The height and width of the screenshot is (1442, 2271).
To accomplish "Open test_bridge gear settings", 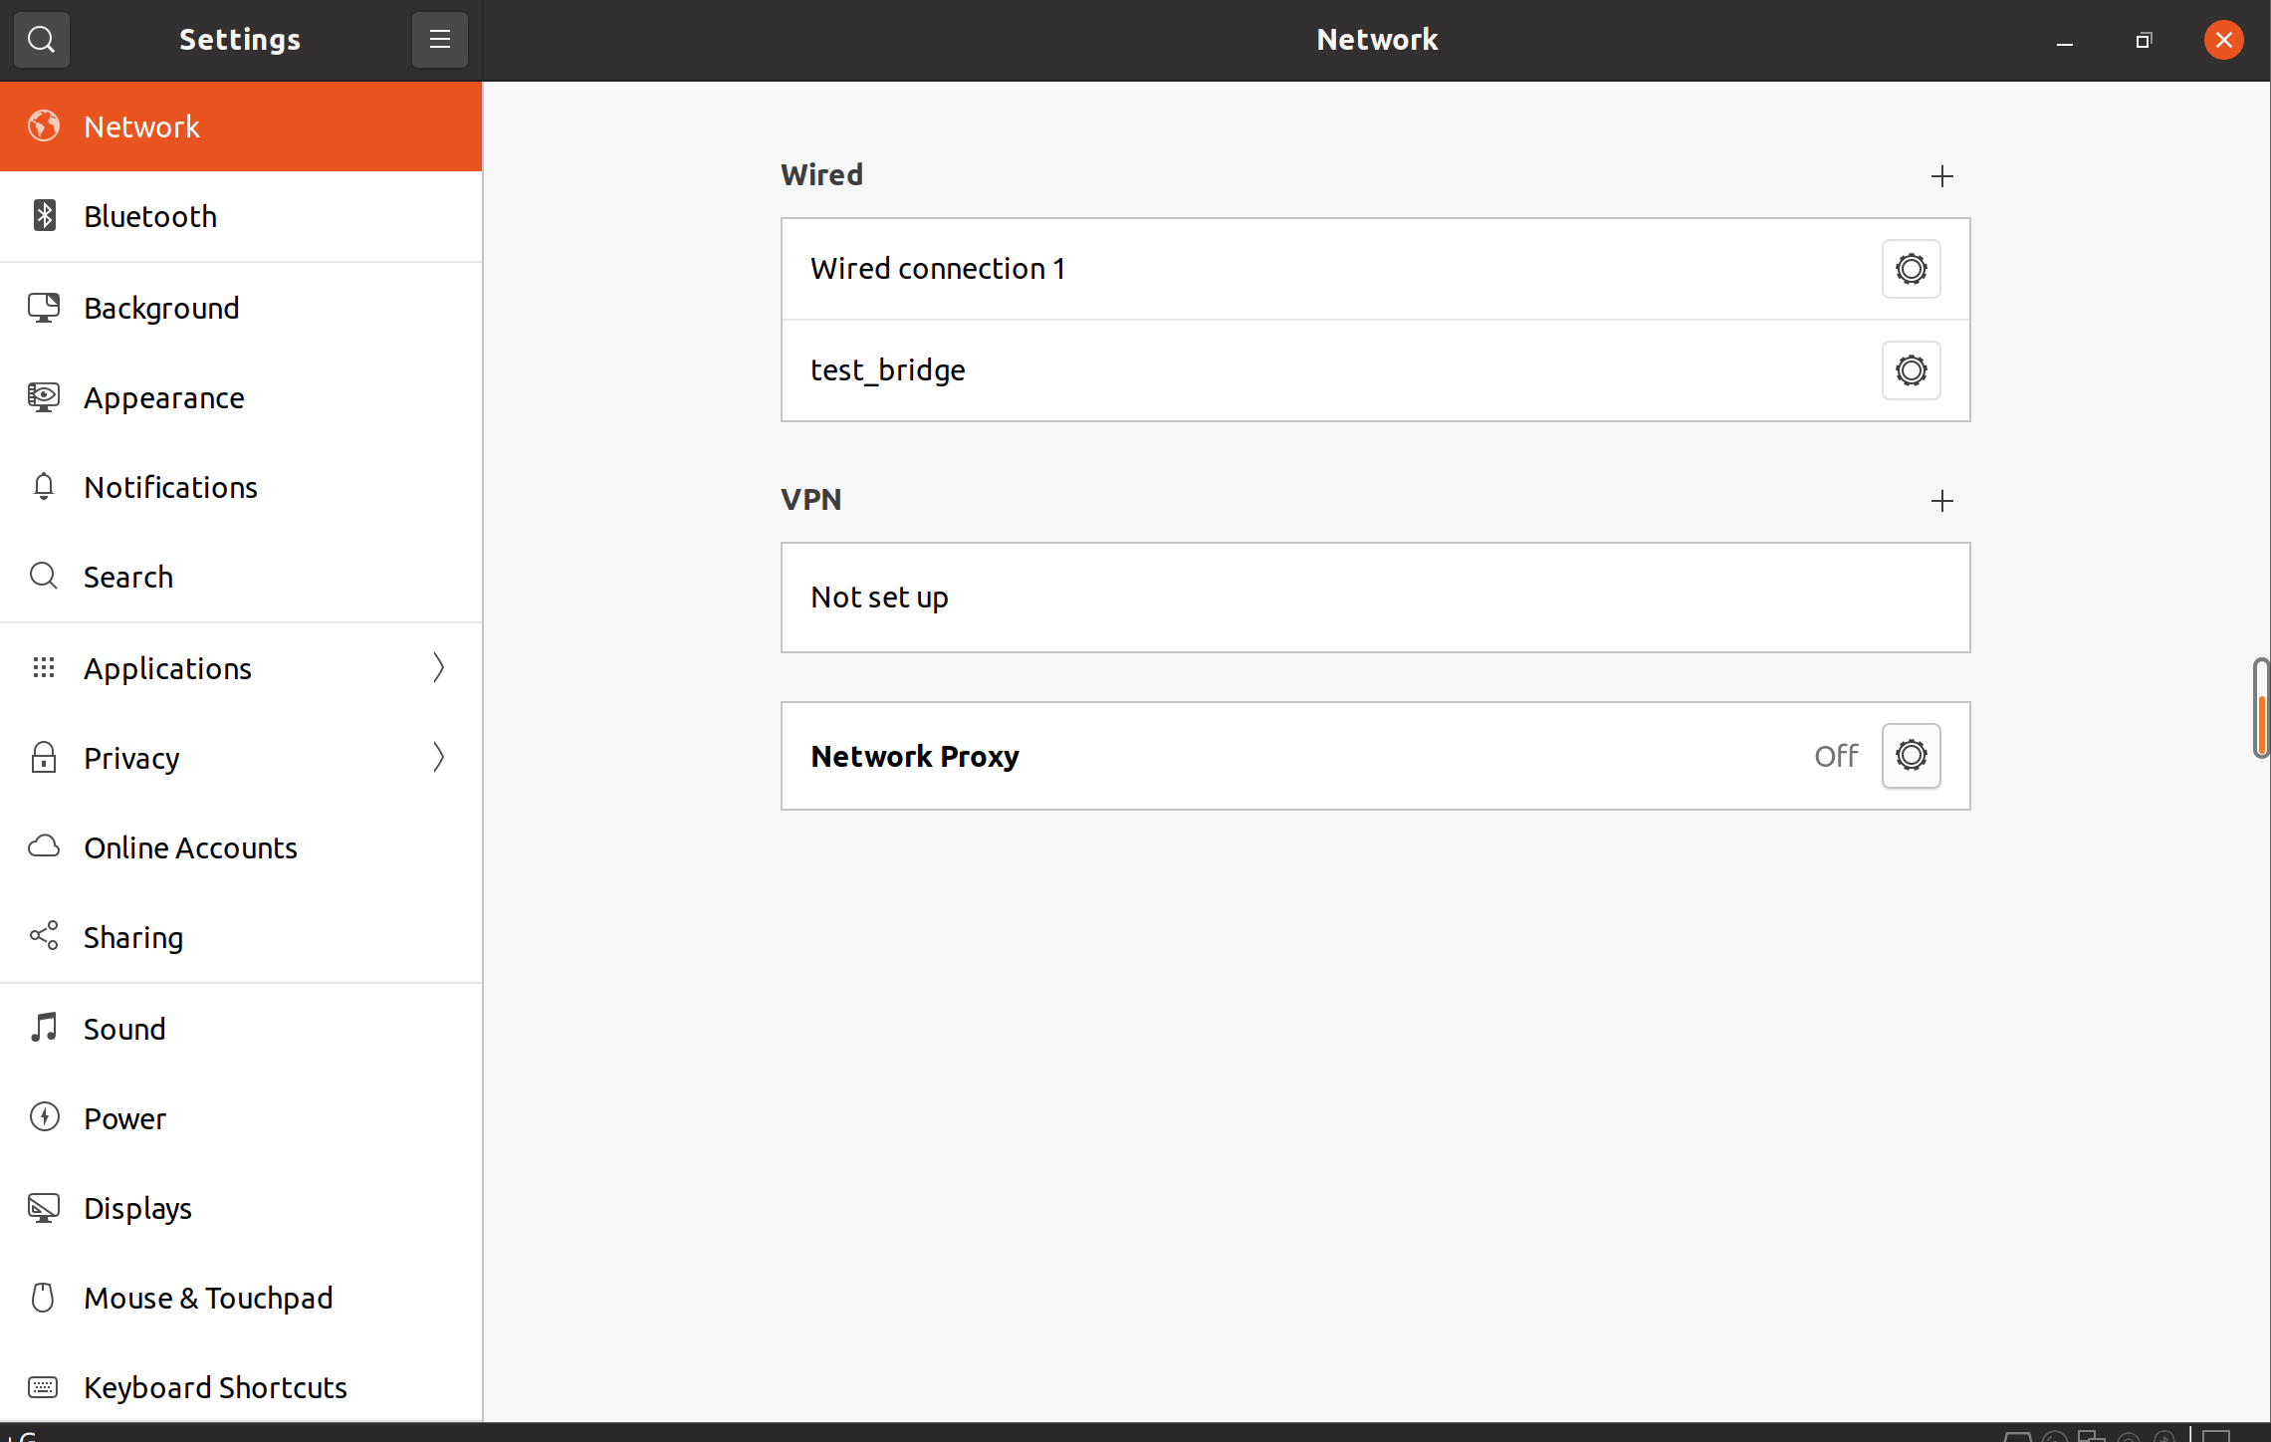I will (x=1910, y=370).
